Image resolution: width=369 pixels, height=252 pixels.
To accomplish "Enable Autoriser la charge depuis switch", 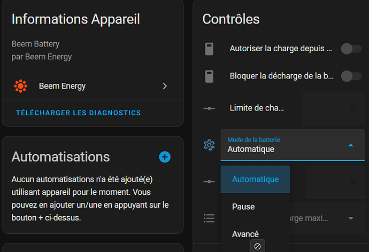I will [351, 49].
